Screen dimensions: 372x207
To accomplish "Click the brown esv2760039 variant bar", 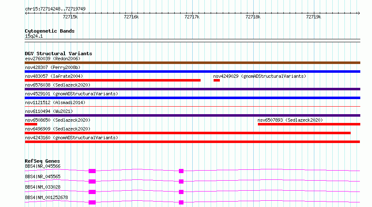I will 192,63.
